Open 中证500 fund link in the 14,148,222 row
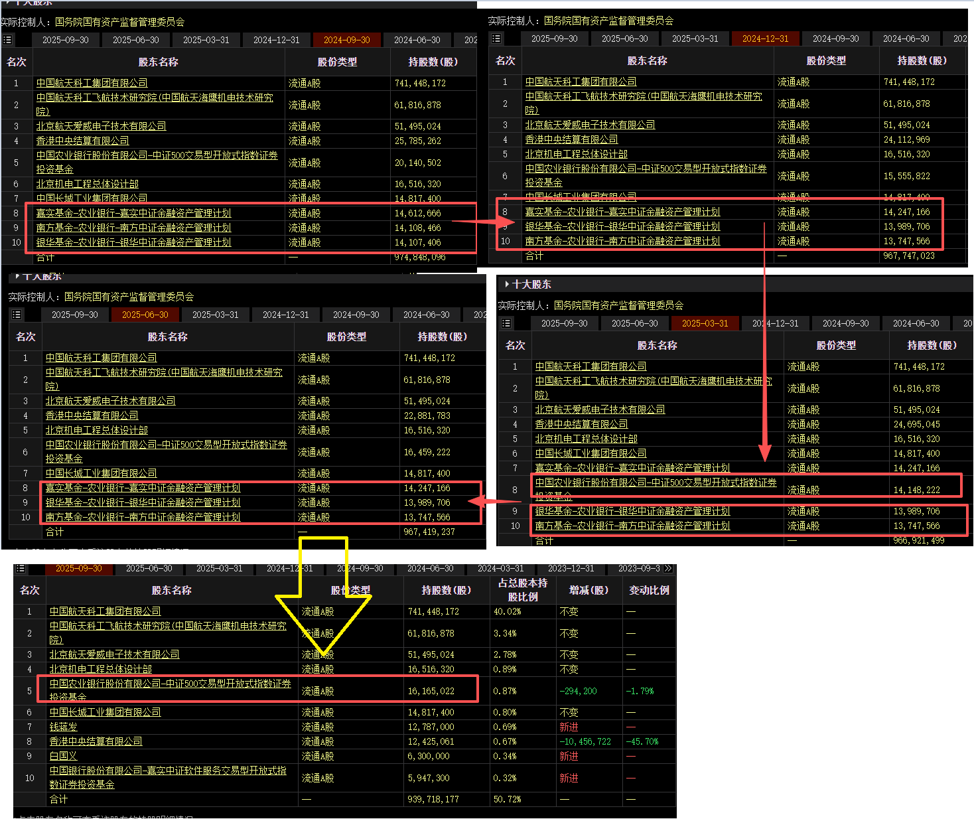974x819 pixels. (656, 489)
